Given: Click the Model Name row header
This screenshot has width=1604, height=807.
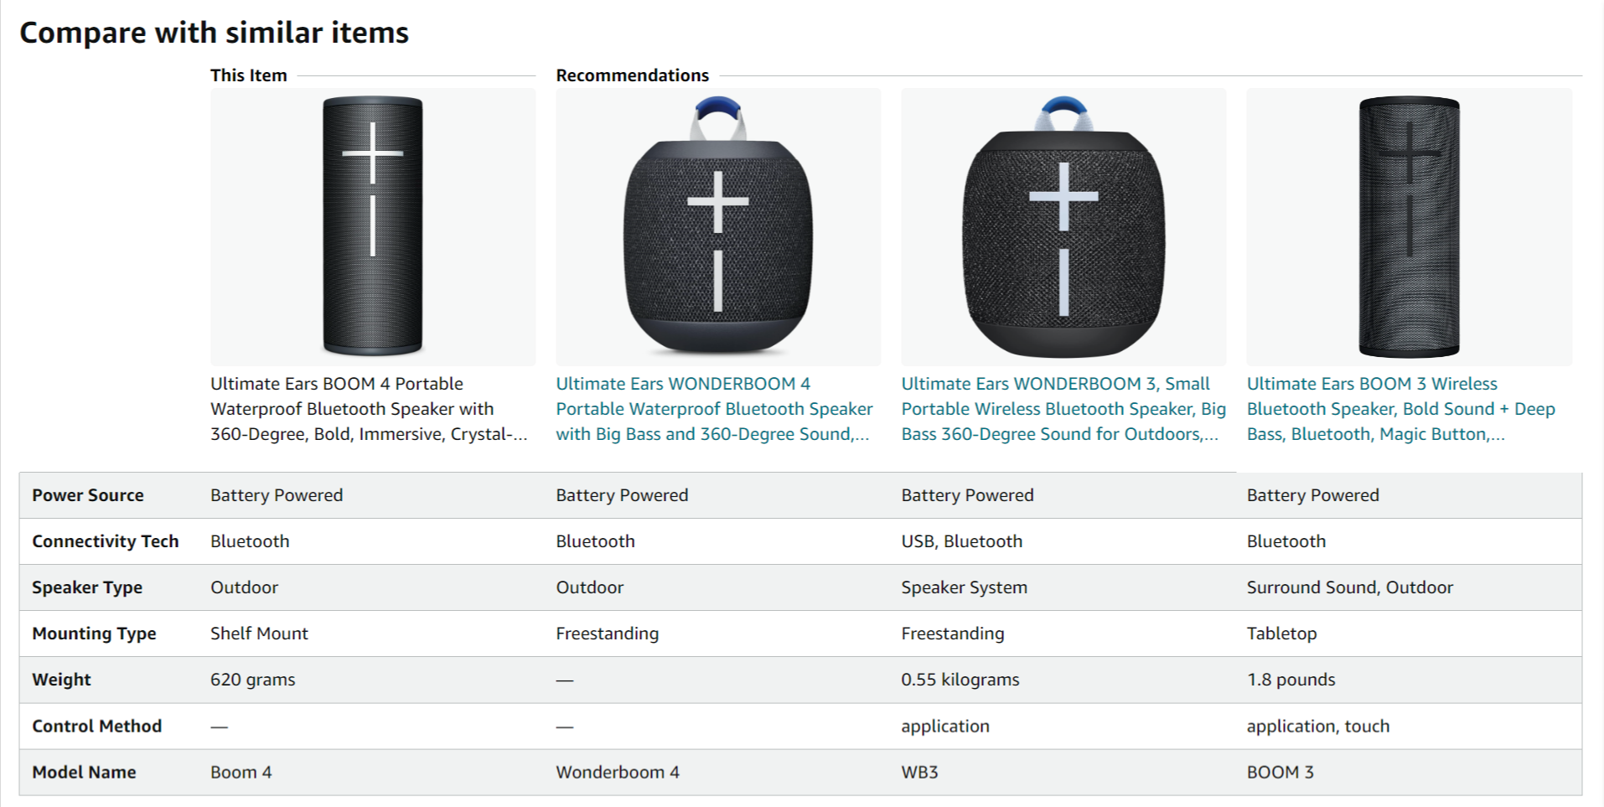Looking at the screenshot, I should [84, 773].
